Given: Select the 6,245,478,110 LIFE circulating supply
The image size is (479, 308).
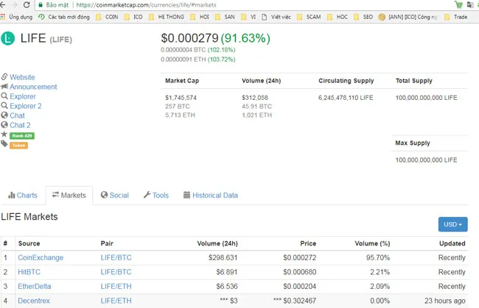Looking at the screenshot, I should [346, 98].
